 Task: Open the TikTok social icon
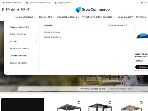point(18,9)
